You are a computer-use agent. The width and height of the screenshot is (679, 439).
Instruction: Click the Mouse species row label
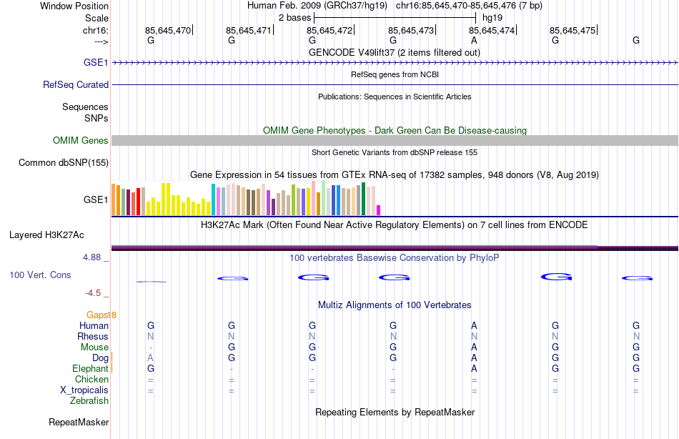pyautogui.click(x=94, y=347)
